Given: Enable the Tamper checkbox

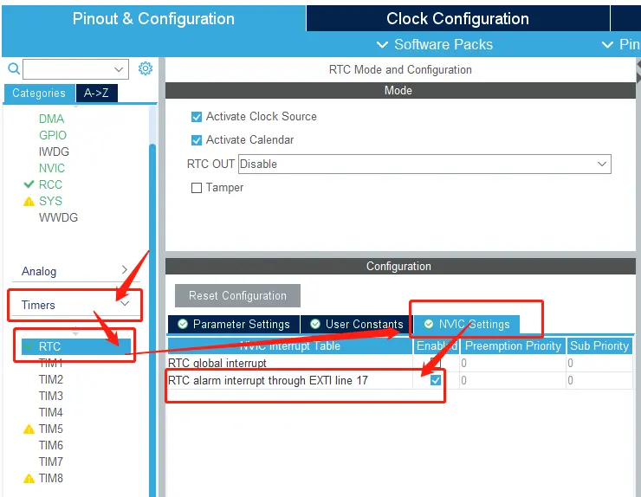Looking at the screenshot, I should 197,188.
